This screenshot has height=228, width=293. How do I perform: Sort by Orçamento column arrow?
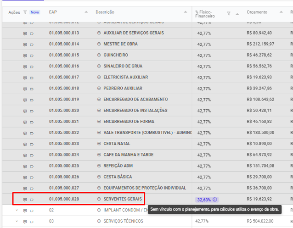coord(281,12)
